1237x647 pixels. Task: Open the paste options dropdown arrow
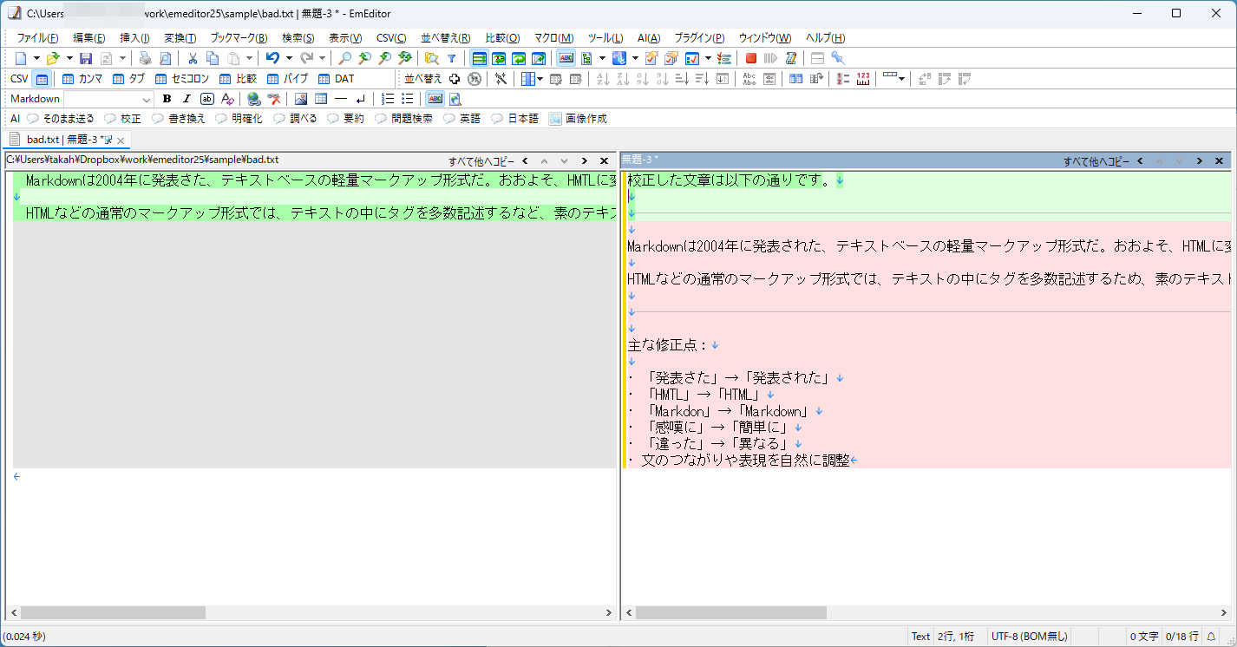[x=250, y=57]
